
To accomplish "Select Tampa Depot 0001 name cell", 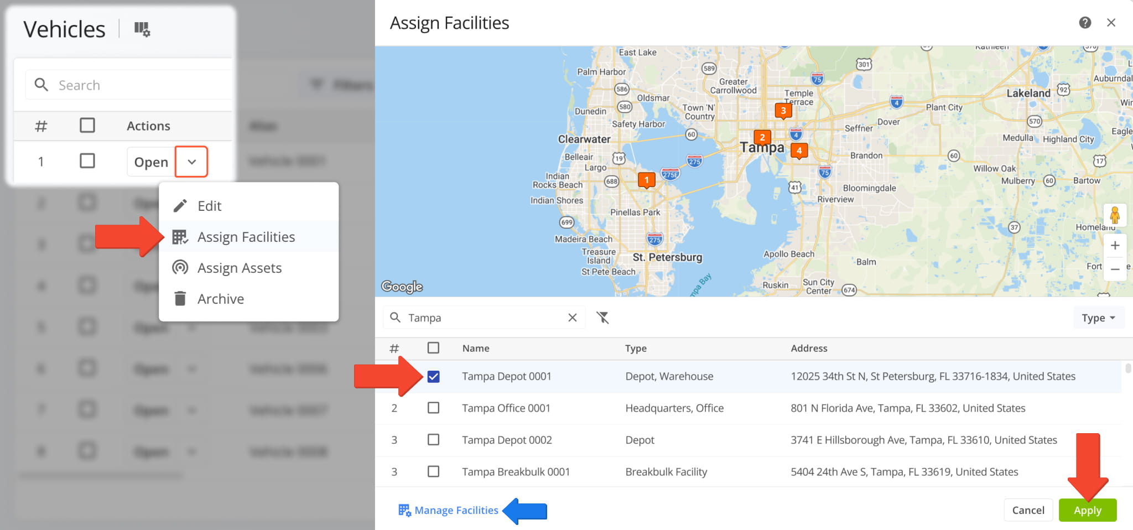I will [507, 376].
